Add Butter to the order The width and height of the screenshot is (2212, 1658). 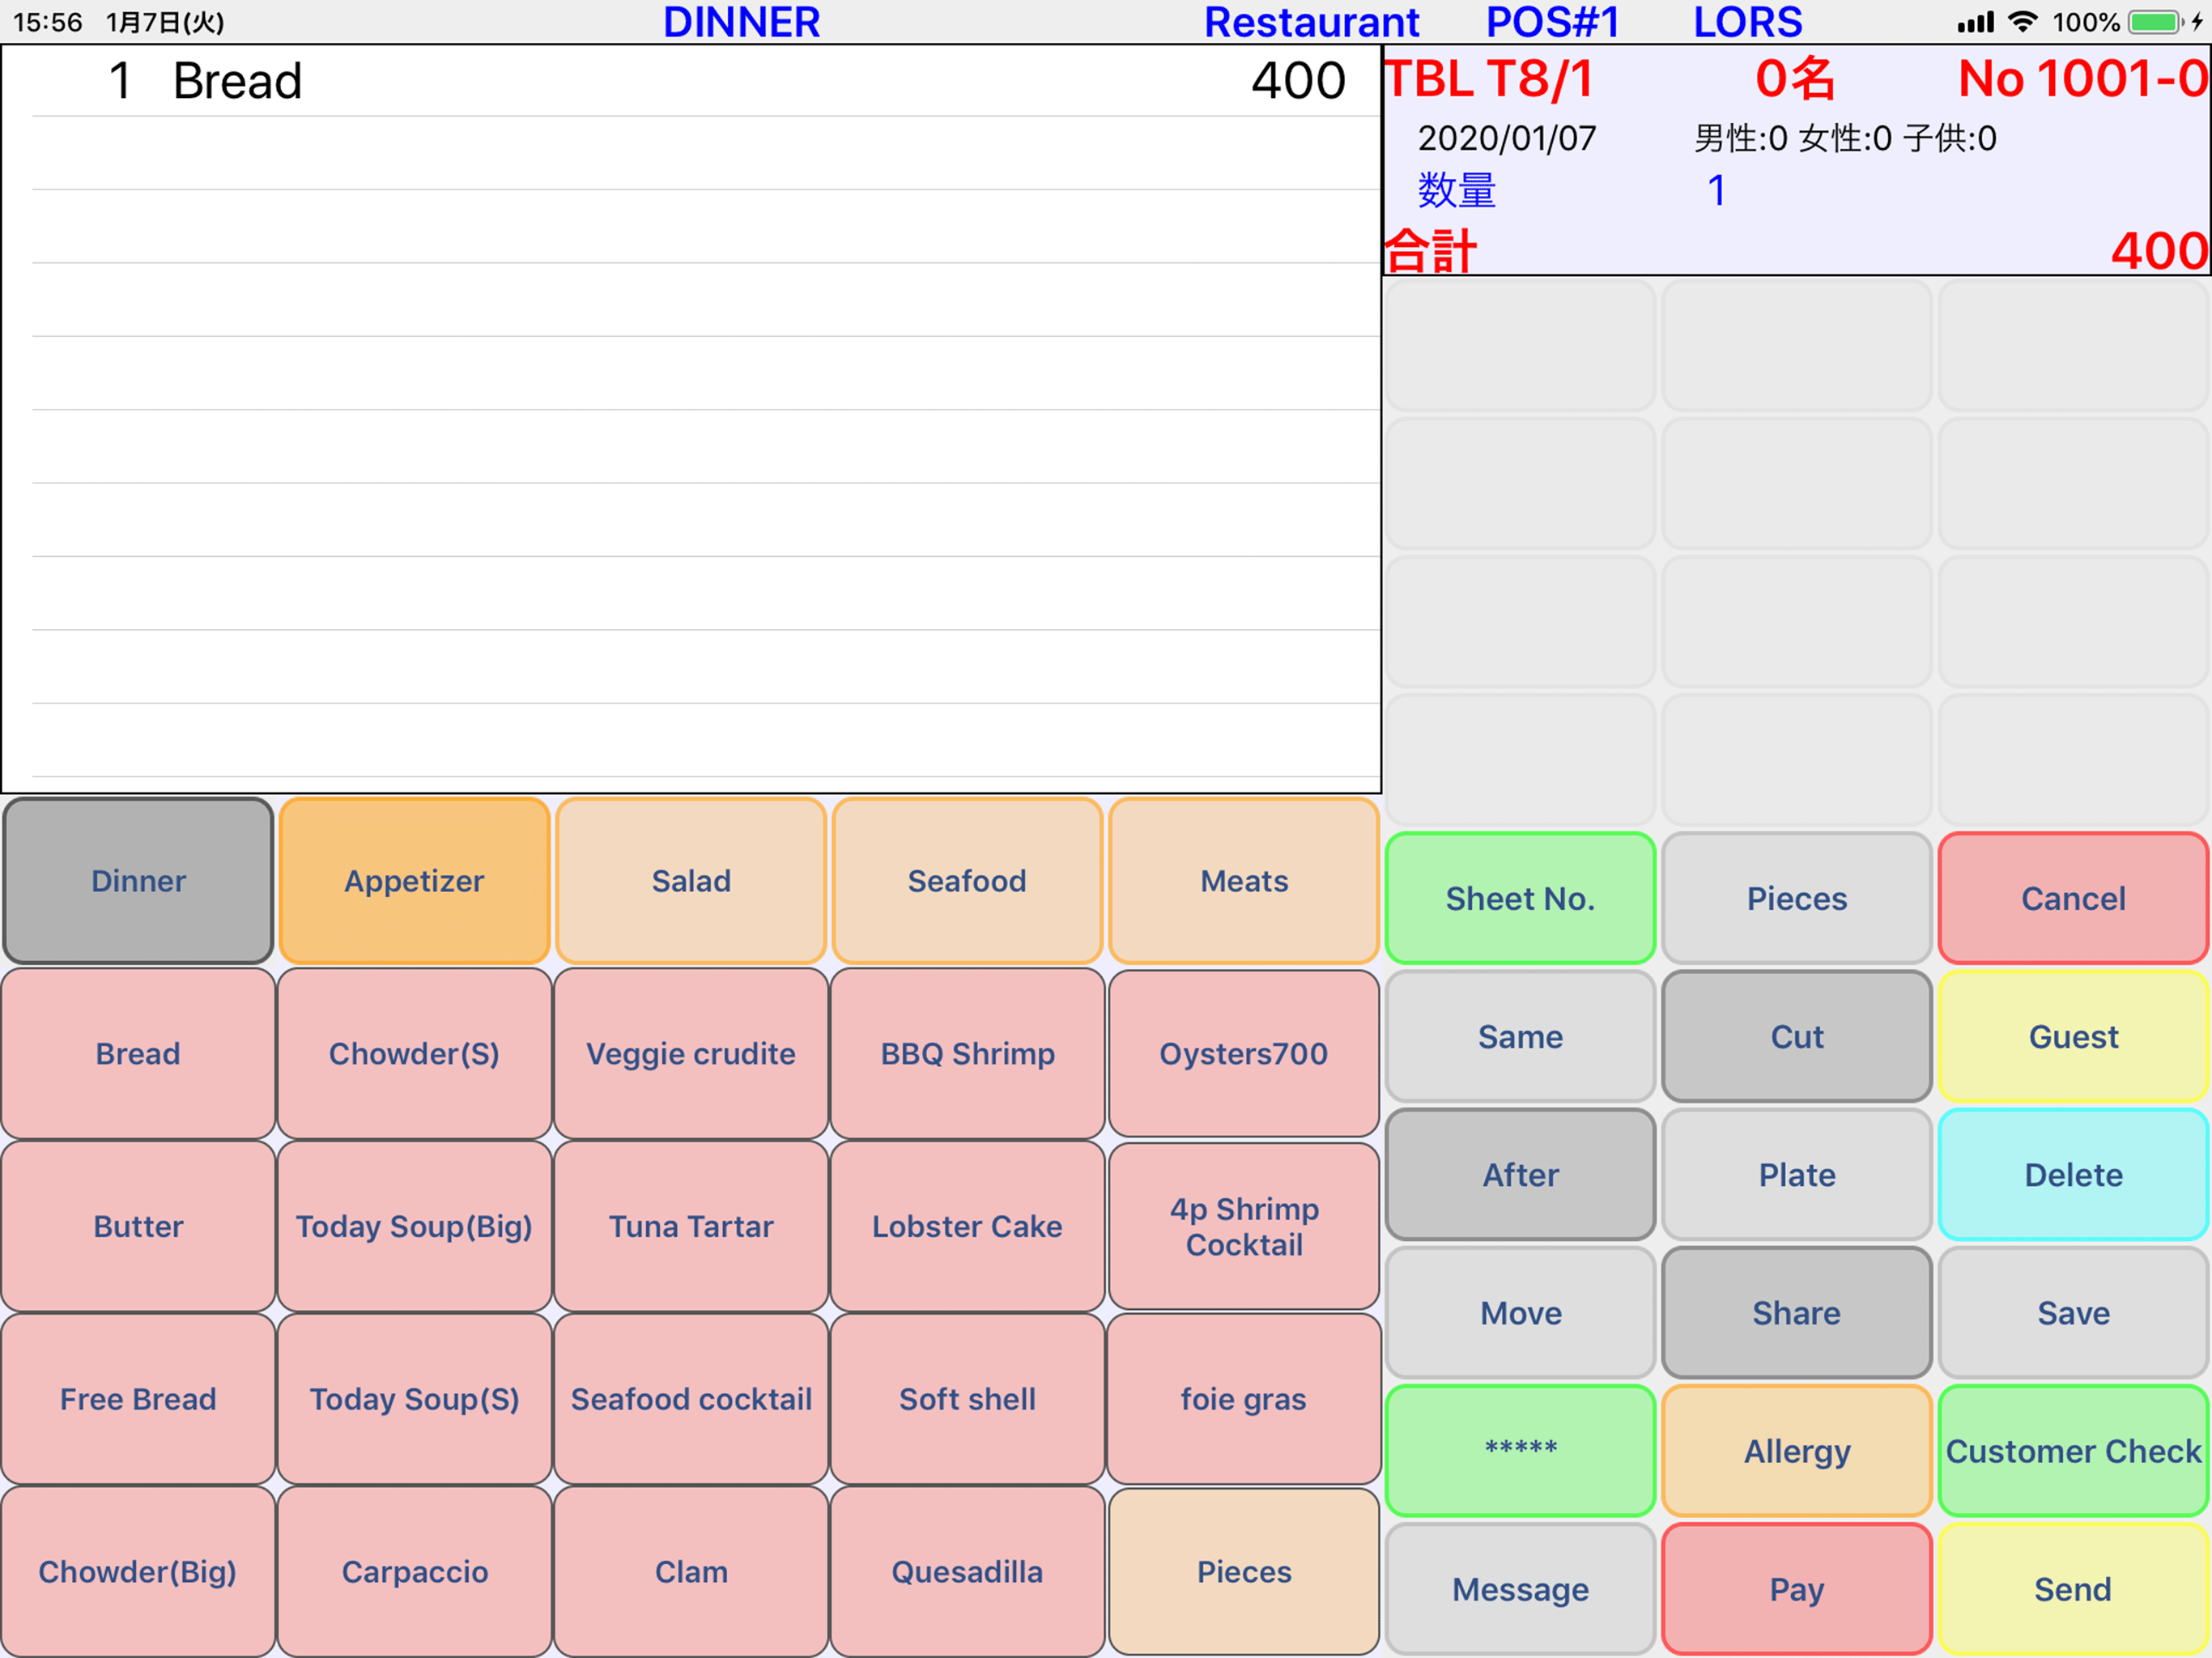pos(138,1226)
